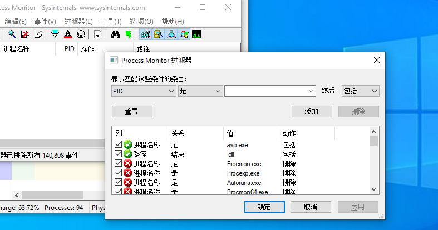Open the 过滤器(L) menu

(x=78, y=22)
